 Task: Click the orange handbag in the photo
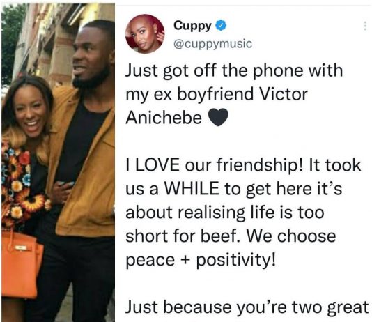(20, 265)
